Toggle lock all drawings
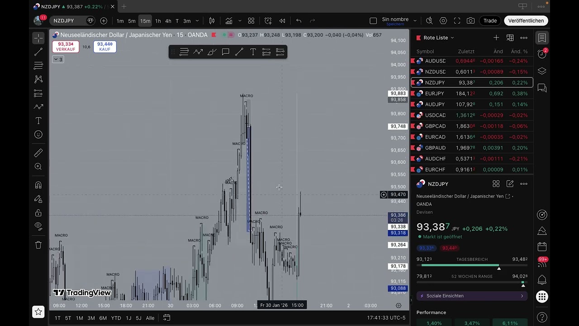 38,213
